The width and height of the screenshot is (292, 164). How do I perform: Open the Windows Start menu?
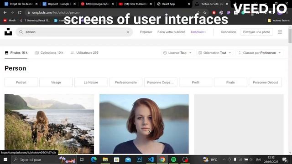5,159
